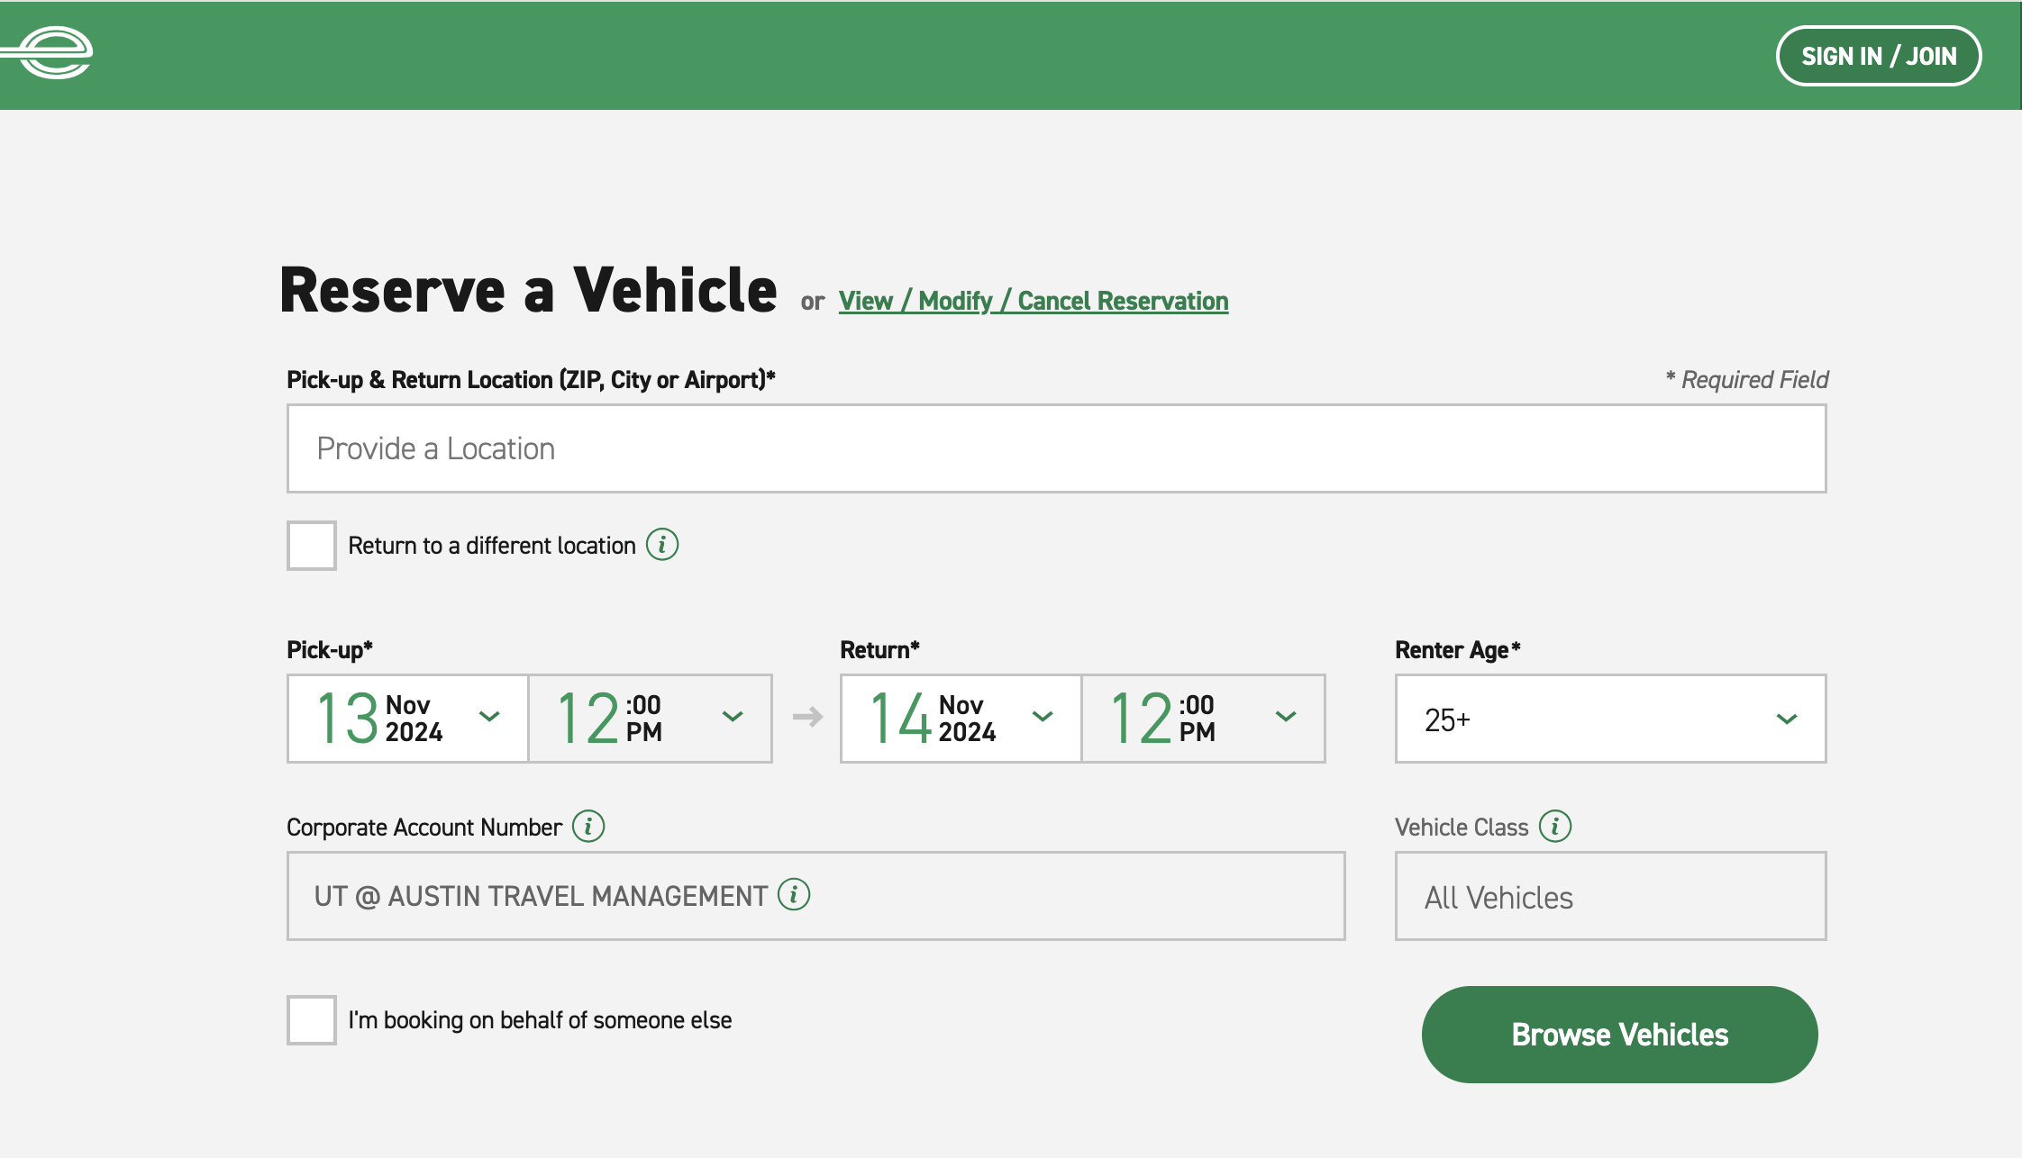Screen dimensions: 2022x1158
Task: Click the info icon next to Vehicle Class
Action: tap(1556, 826)
